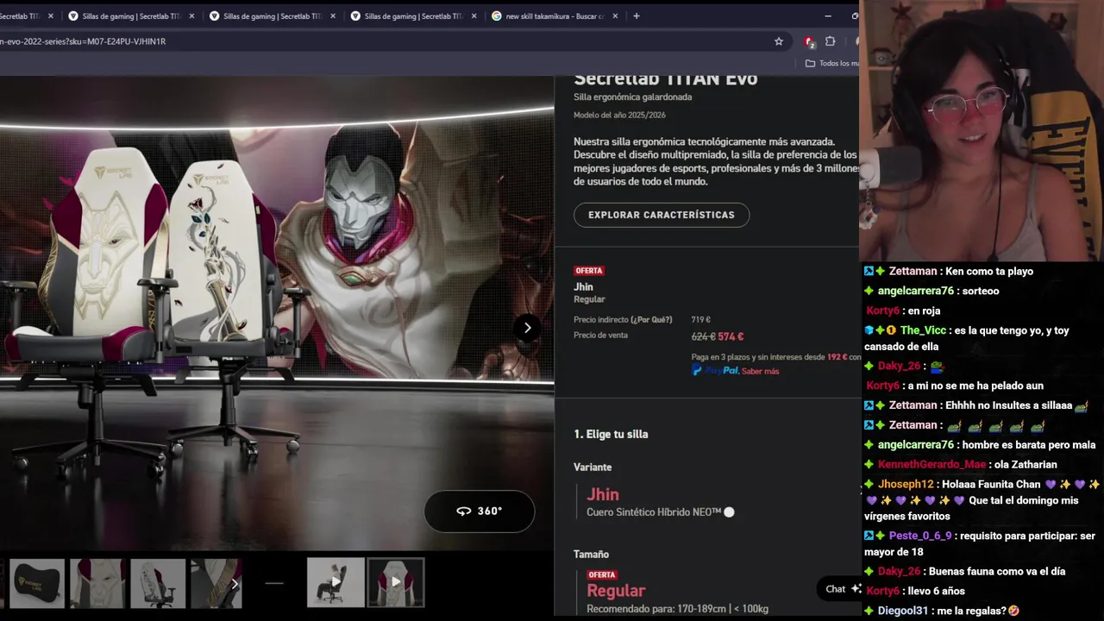The image size is (1104, 621).
Task: Click the PayPal logo
Action: pyautogui.click(x=715, y=370)
